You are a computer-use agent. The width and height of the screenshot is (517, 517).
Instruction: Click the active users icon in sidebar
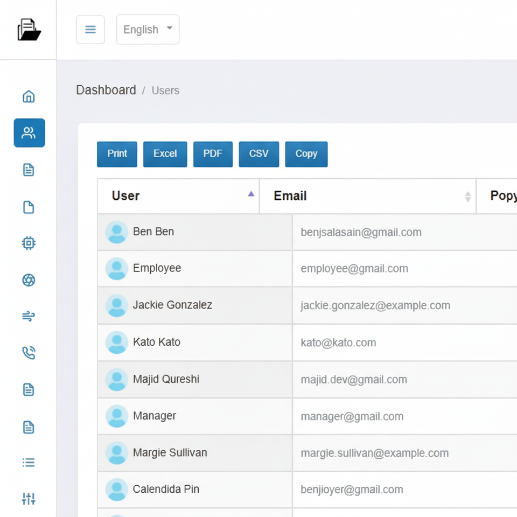click(x=29, y=133)
